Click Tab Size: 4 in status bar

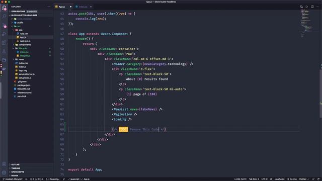254,179
